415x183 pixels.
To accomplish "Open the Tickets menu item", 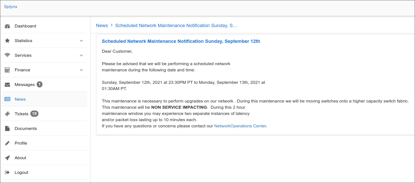I will click(x=44, y=114).
